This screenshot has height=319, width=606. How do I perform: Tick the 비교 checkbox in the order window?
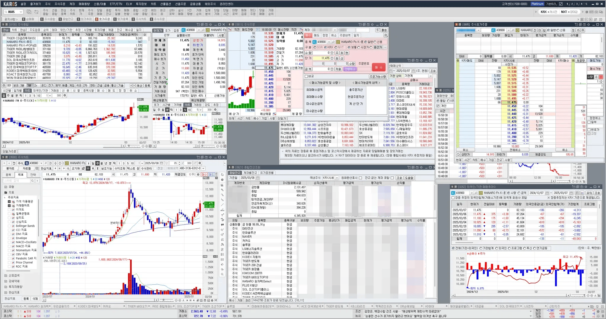pyautogui.click(x=307, y=76)
